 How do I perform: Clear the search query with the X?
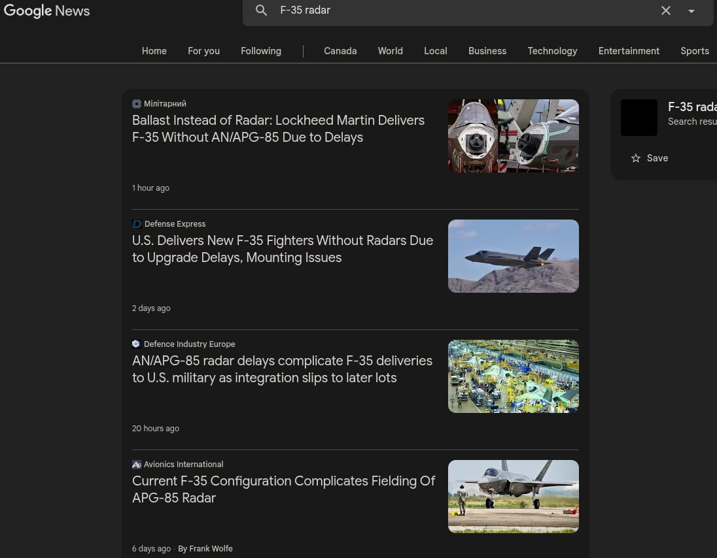666,10
